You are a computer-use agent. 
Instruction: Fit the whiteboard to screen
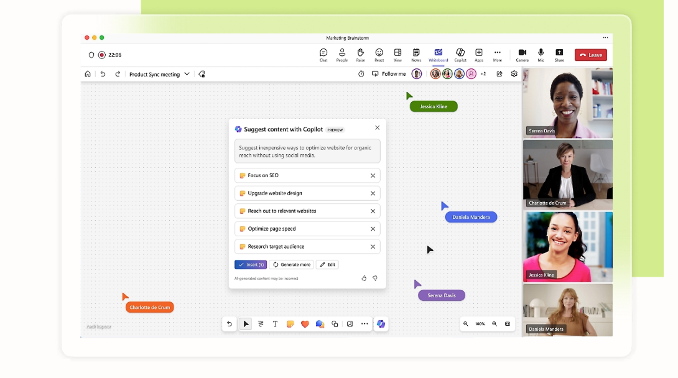508,324
